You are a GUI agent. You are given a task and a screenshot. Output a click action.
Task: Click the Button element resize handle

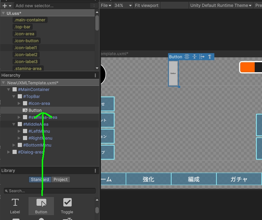point(179,87)
